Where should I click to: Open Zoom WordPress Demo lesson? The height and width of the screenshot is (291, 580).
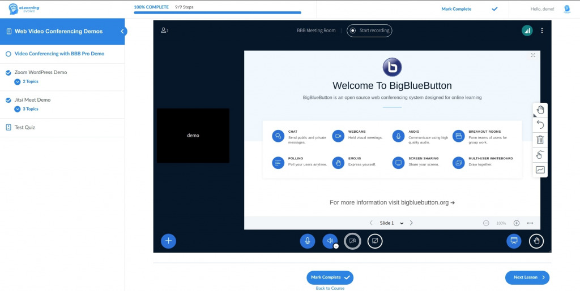41,72
